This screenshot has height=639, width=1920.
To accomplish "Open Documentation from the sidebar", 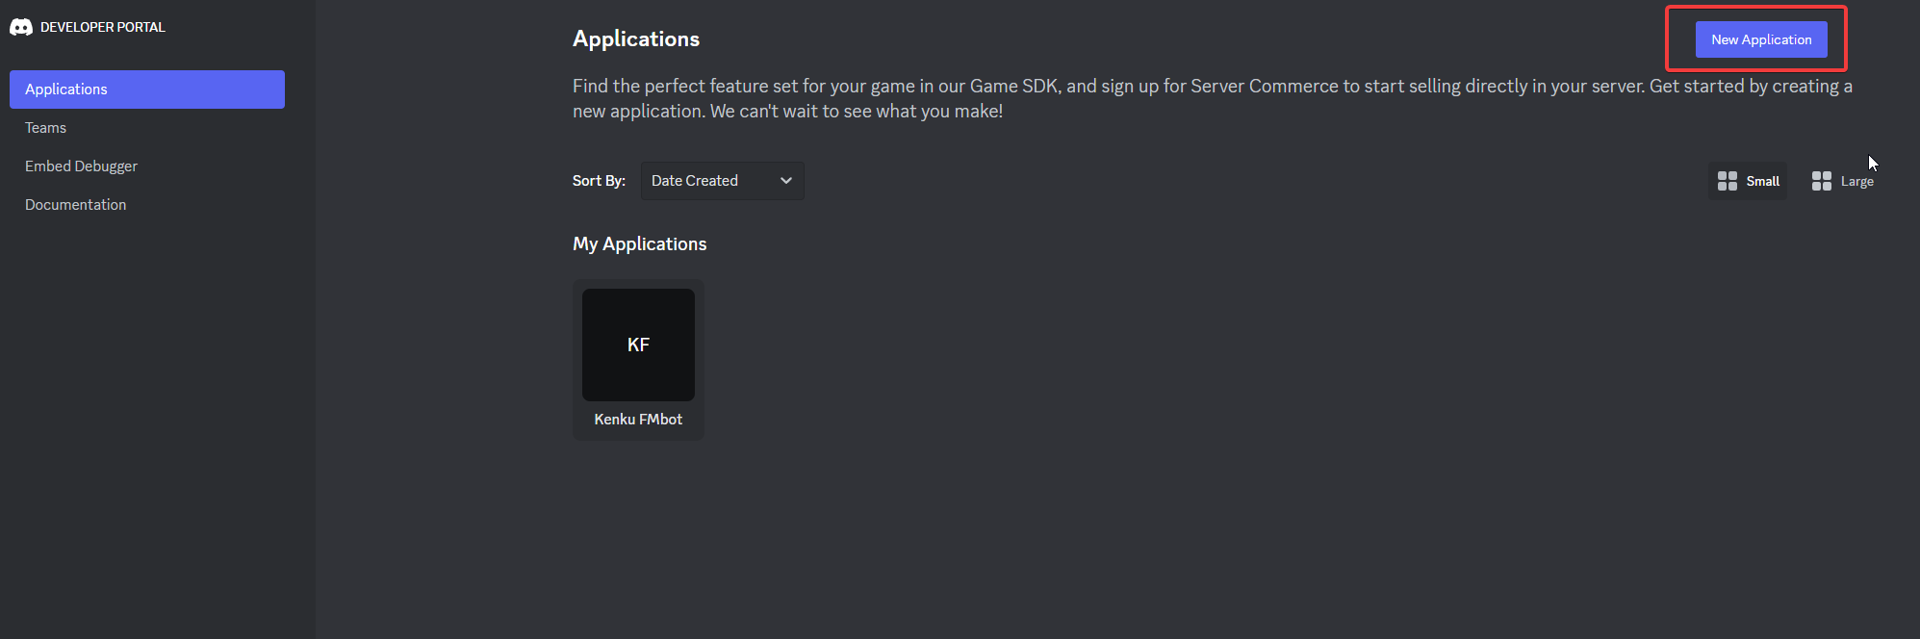I will (x=75, y=205).
